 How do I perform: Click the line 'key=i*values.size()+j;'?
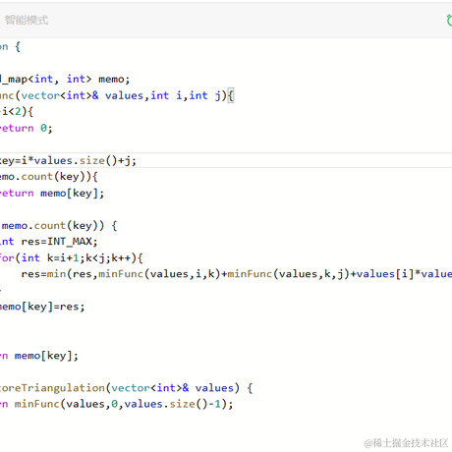tap(68, 160)
